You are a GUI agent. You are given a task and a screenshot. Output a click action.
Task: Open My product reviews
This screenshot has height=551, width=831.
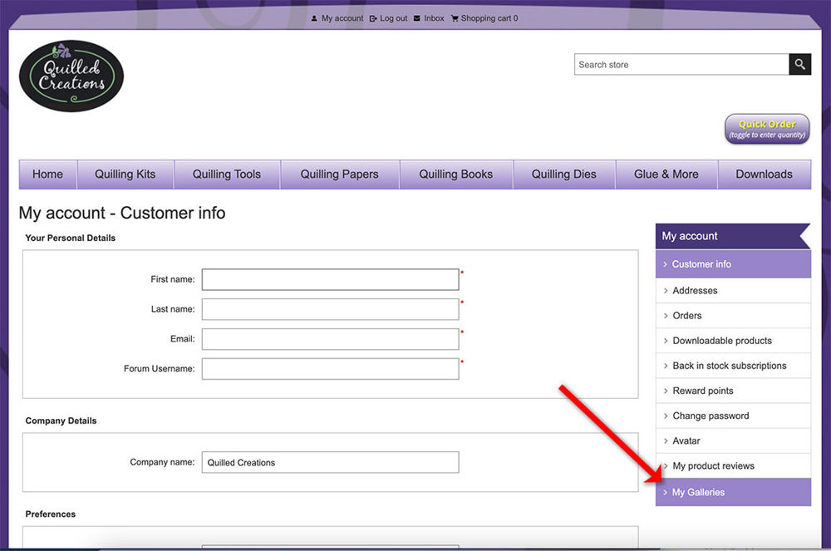click(x=733, y=465)
